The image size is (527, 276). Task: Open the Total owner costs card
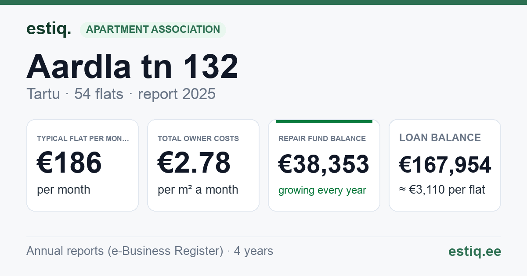pos(203,165)
